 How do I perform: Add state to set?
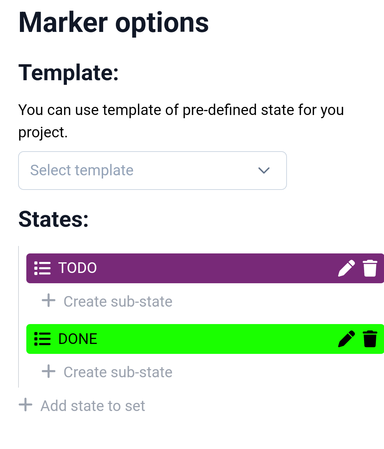coord(82,406)
